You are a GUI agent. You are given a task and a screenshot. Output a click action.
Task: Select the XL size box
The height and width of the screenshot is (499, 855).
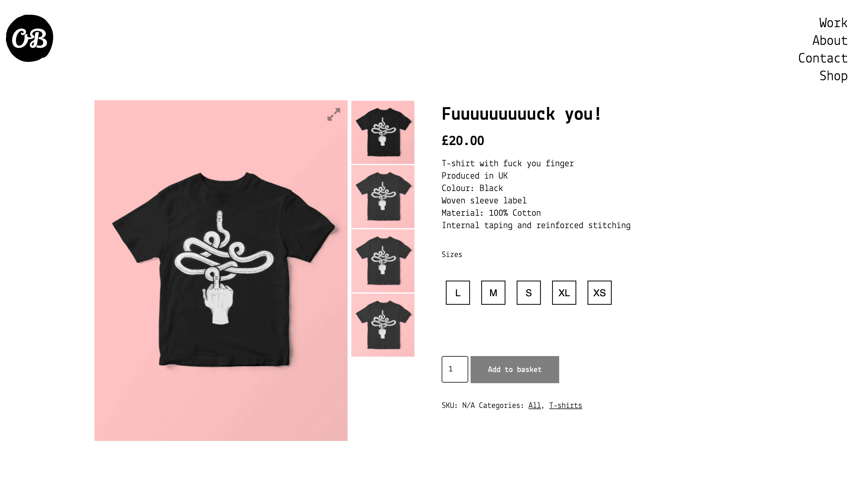click(564, 293)
